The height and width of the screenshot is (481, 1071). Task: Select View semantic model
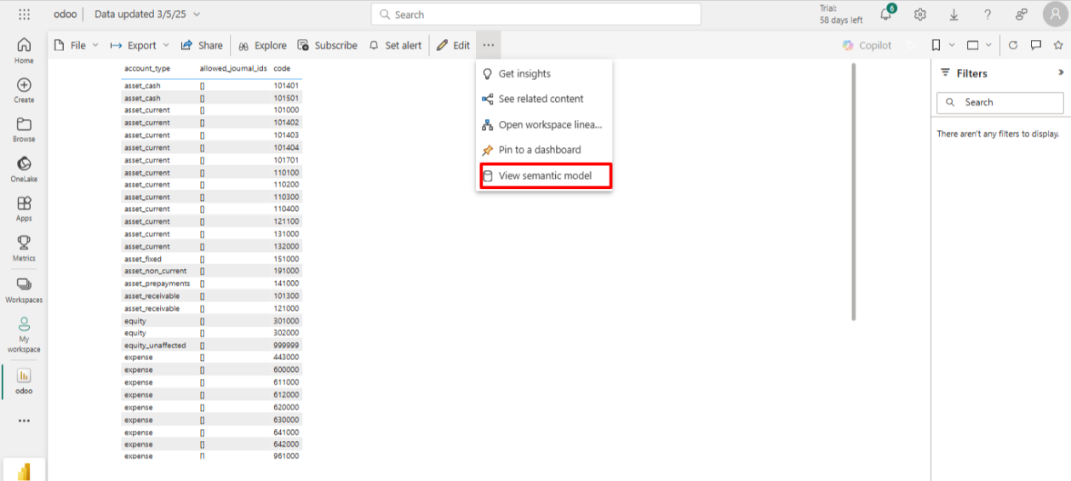click(544, 176)
